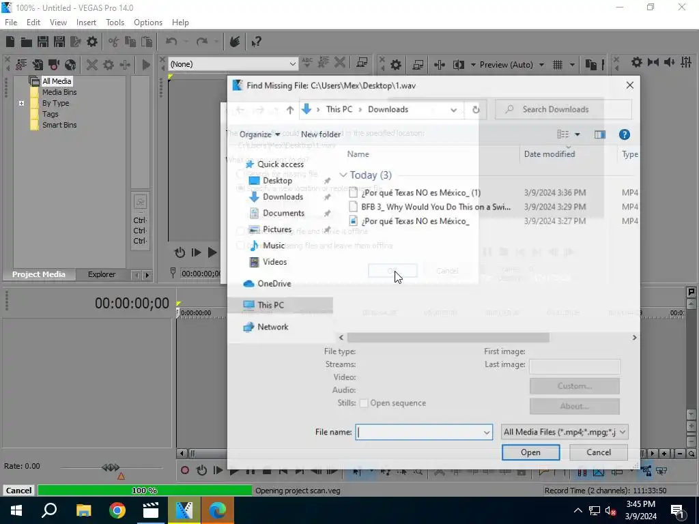The width and height of the screenshot is (699, 524).
Task: Toggle the Open sequence checkbox
Action: (364, 403)
